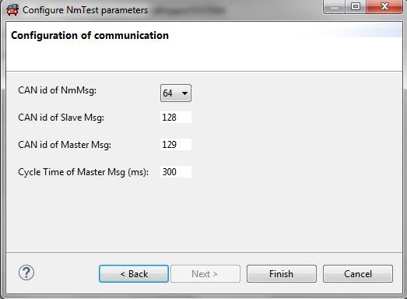Go to previous page with Back button
This screenshot has height=299, width=407.
134,274
